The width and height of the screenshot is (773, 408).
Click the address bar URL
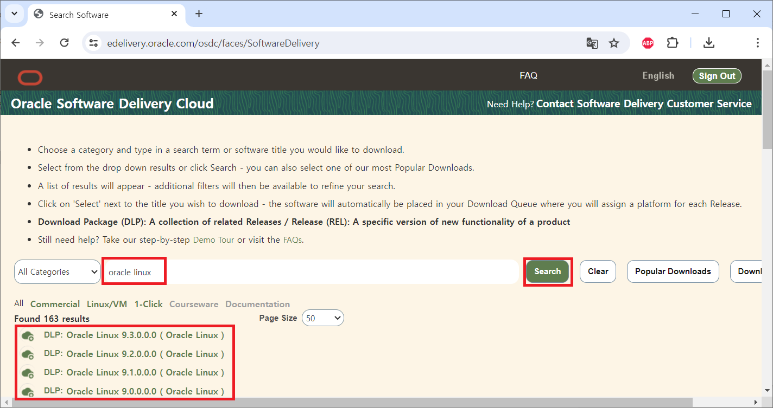213,43
